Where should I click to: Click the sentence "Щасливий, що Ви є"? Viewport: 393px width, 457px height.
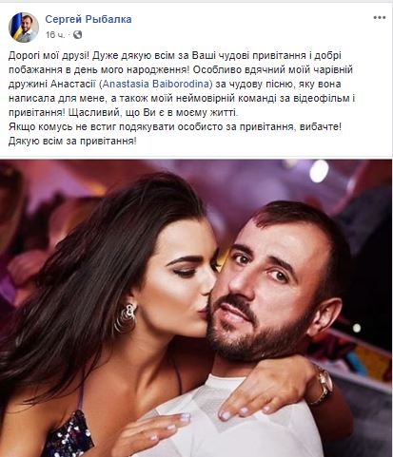[113, 112]
